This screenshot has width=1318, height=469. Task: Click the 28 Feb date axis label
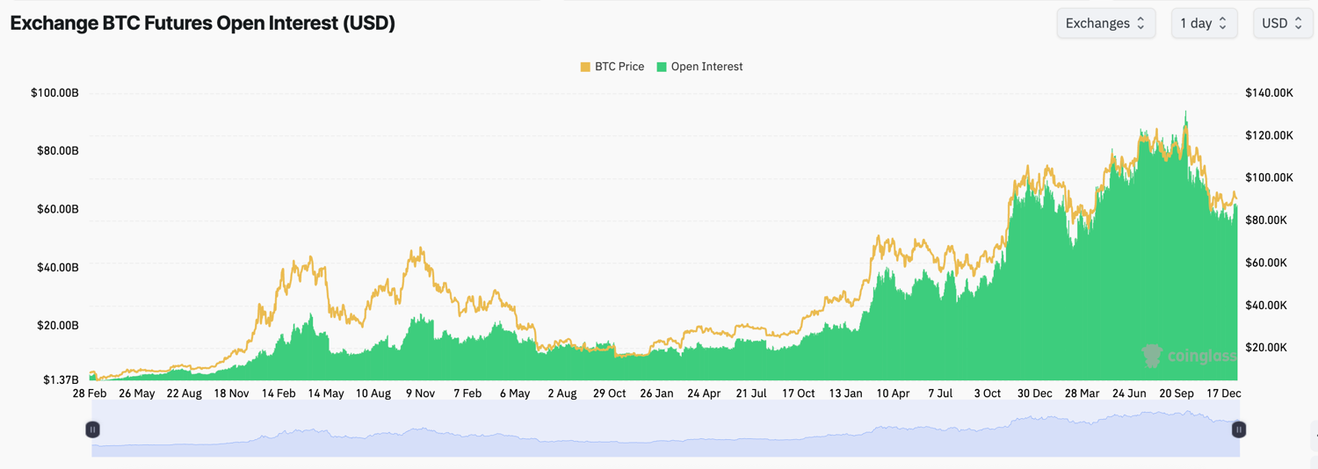coord(90,393)
